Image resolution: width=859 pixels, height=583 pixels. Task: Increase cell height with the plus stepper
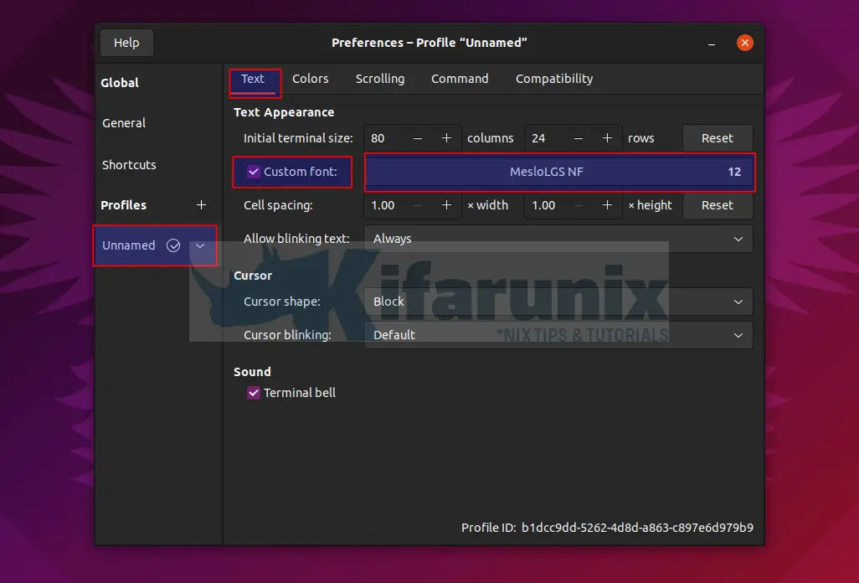[x=607, y=204]
